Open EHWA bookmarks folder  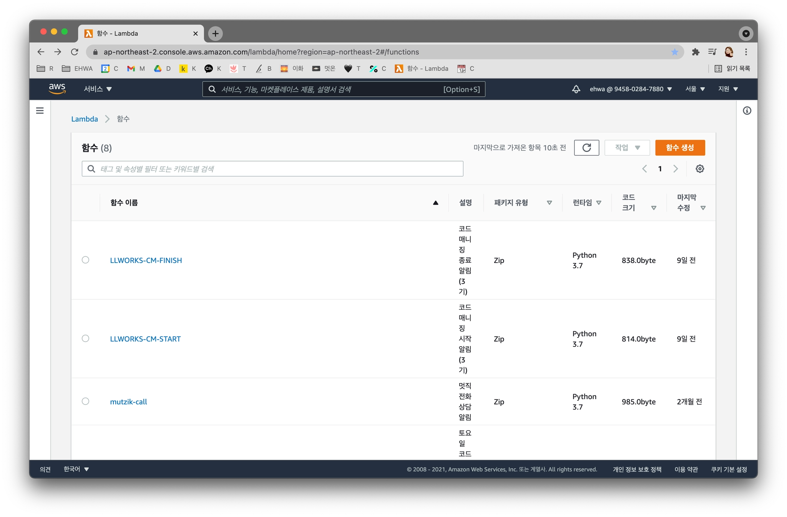pos(78,69)
